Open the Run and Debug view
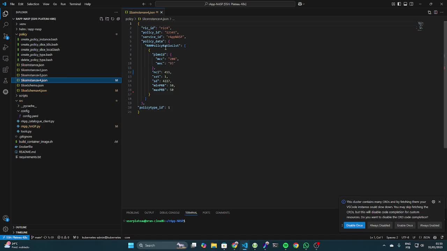 coord(6,47)
